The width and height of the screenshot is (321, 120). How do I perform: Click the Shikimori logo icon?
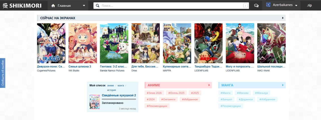point(5,6)
